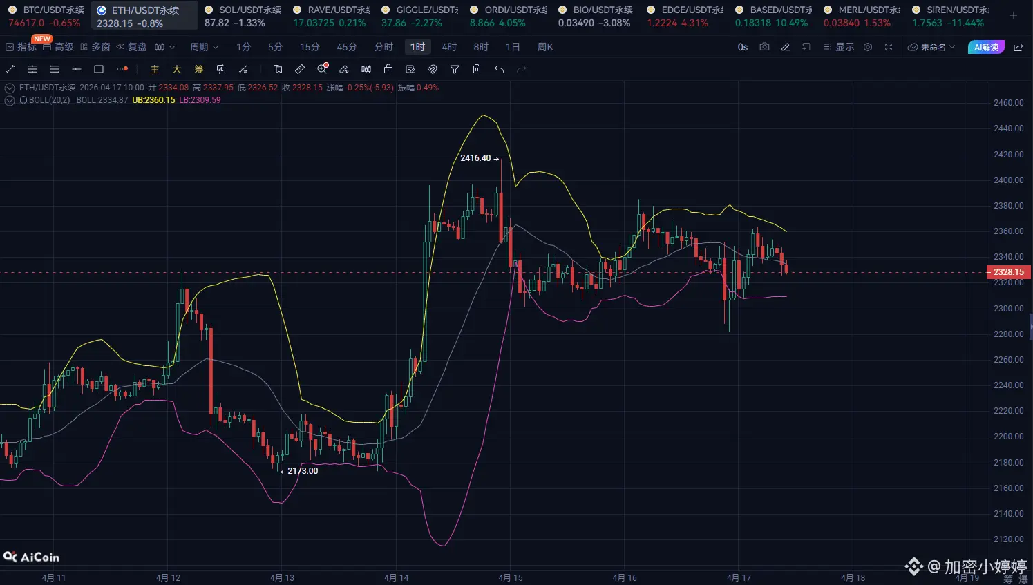The image size is (1033, 585).
Task: Add a new ticker tab with plus
Action: [x=1014, y=15]
